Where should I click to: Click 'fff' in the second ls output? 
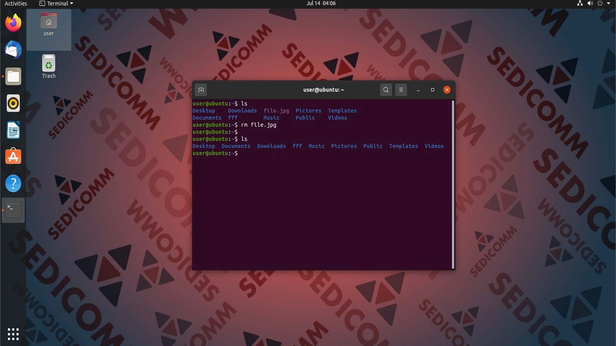tap(297, 146)
